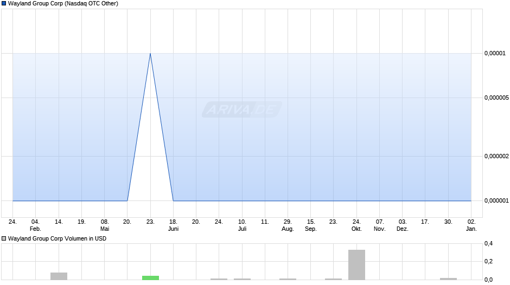
Task: Click the small volume bar above the 30. date
Action: click(449, 279)
